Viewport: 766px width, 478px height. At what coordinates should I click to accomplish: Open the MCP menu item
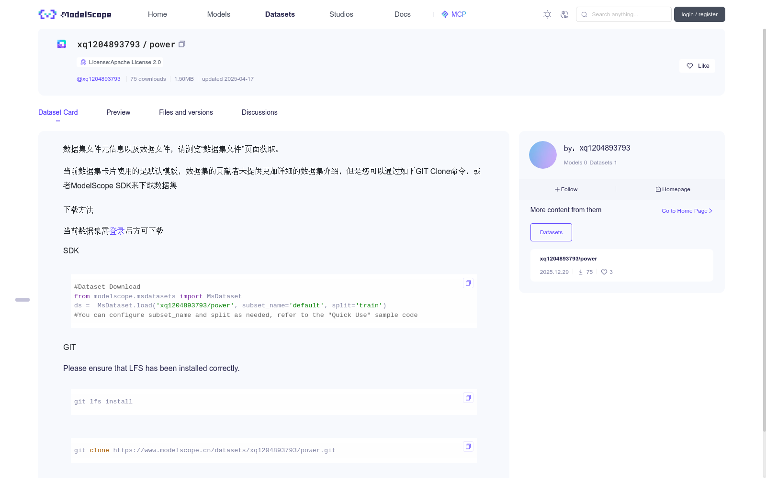tap(454, 14)
